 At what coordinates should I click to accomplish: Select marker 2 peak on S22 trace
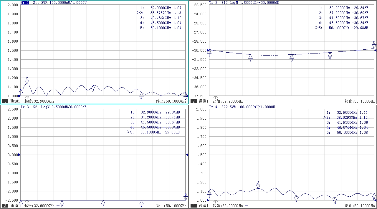[258, 186]
